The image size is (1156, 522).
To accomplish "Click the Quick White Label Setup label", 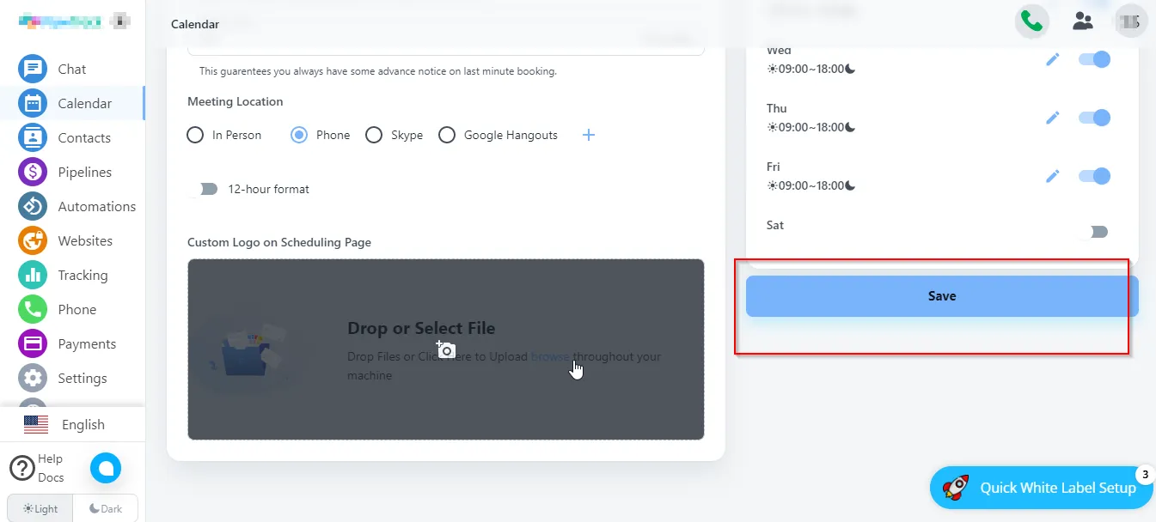I will (1058, 488).
